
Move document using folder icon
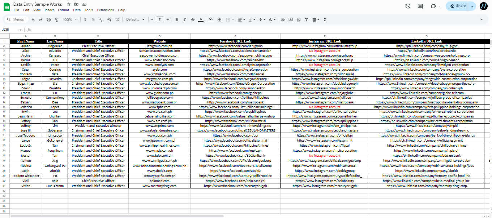[x=76, y=4]
